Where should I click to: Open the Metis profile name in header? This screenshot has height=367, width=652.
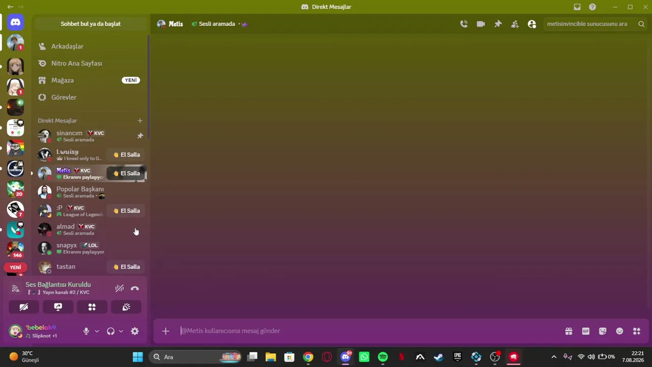pos(176,24)
